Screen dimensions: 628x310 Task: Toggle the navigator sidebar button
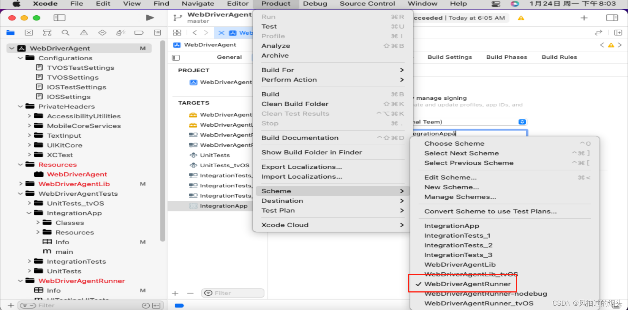[x=60, y=18]
